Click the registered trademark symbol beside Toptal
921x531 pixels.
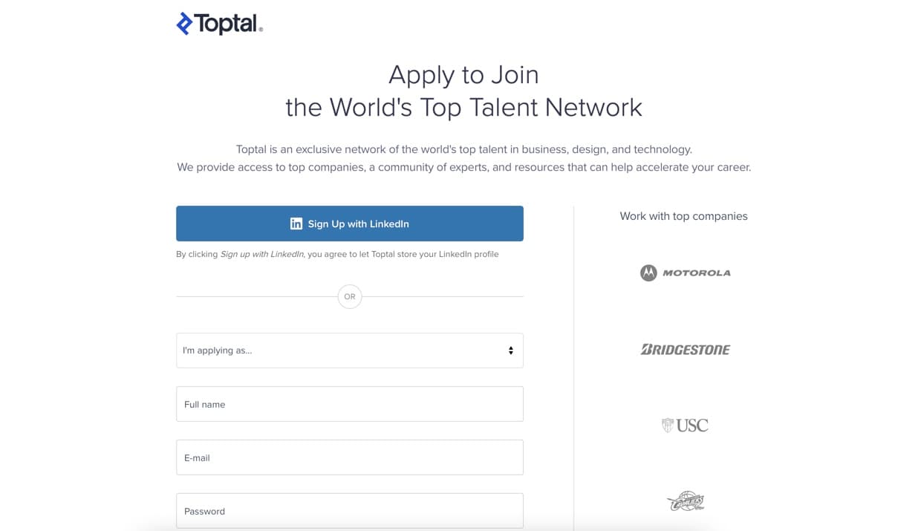point(261,29)
